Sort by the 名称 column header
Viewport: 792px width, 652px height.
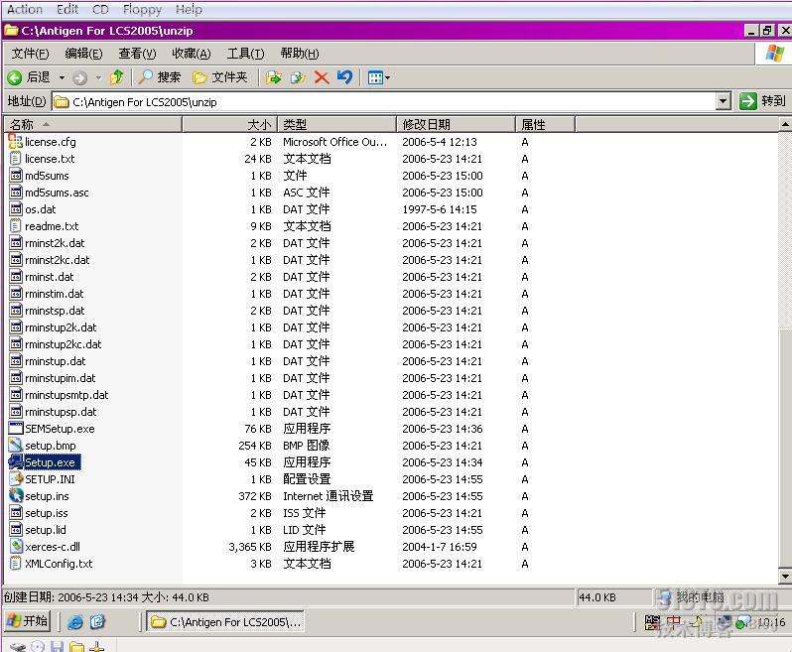93,124
